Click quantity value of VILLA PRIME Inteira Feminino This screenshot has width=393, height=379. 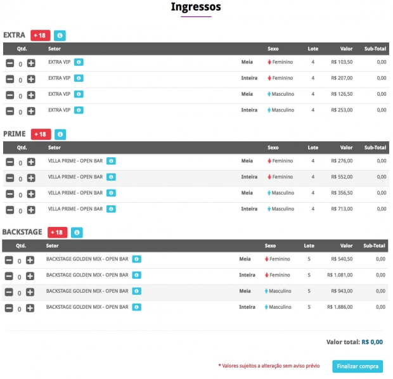coord(20,178)
